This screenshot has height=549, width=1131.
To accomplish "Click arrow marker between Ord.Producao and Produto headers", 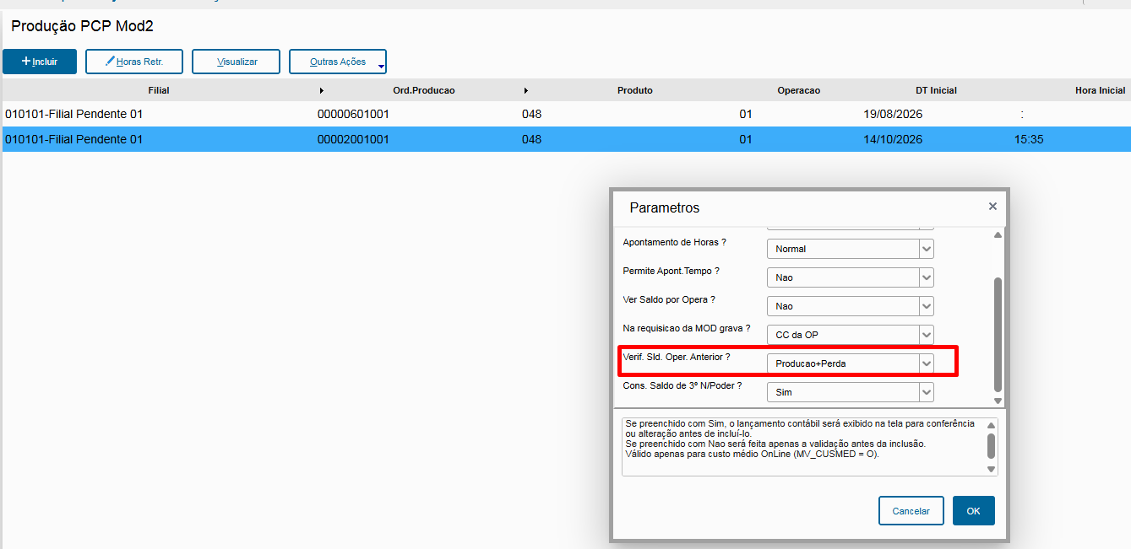I will [x=526, y=90].
